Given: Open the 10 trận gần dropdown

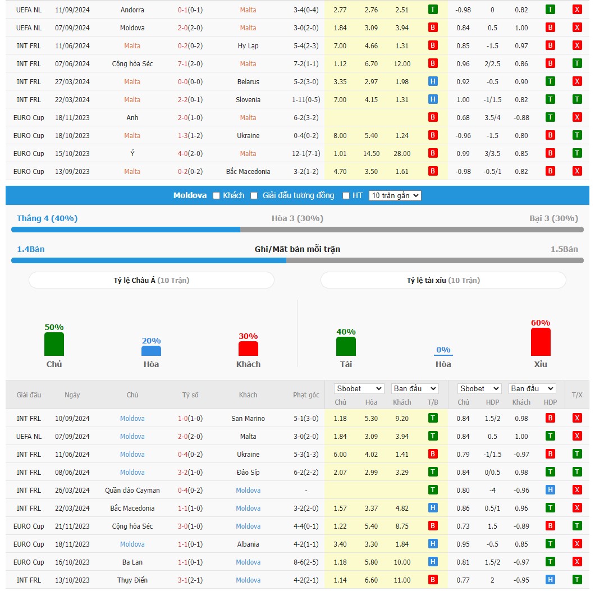Looking at the screenshot, I should point(395,196).
